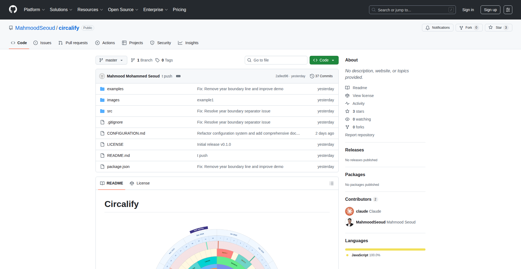Expand the Solutions menu
The height and width of the screenshot is (269, 521).
point(61,10)
